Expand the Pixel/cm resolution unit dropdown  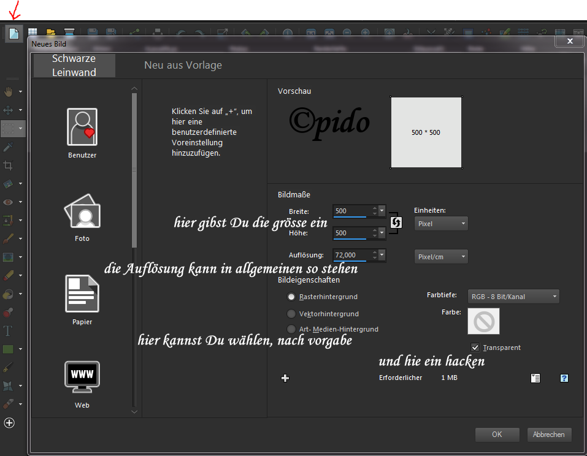tap(441, 257)
